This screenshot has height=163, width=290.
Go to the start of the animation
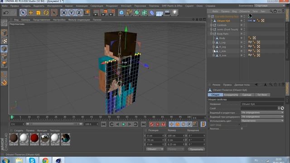point(104,125)
